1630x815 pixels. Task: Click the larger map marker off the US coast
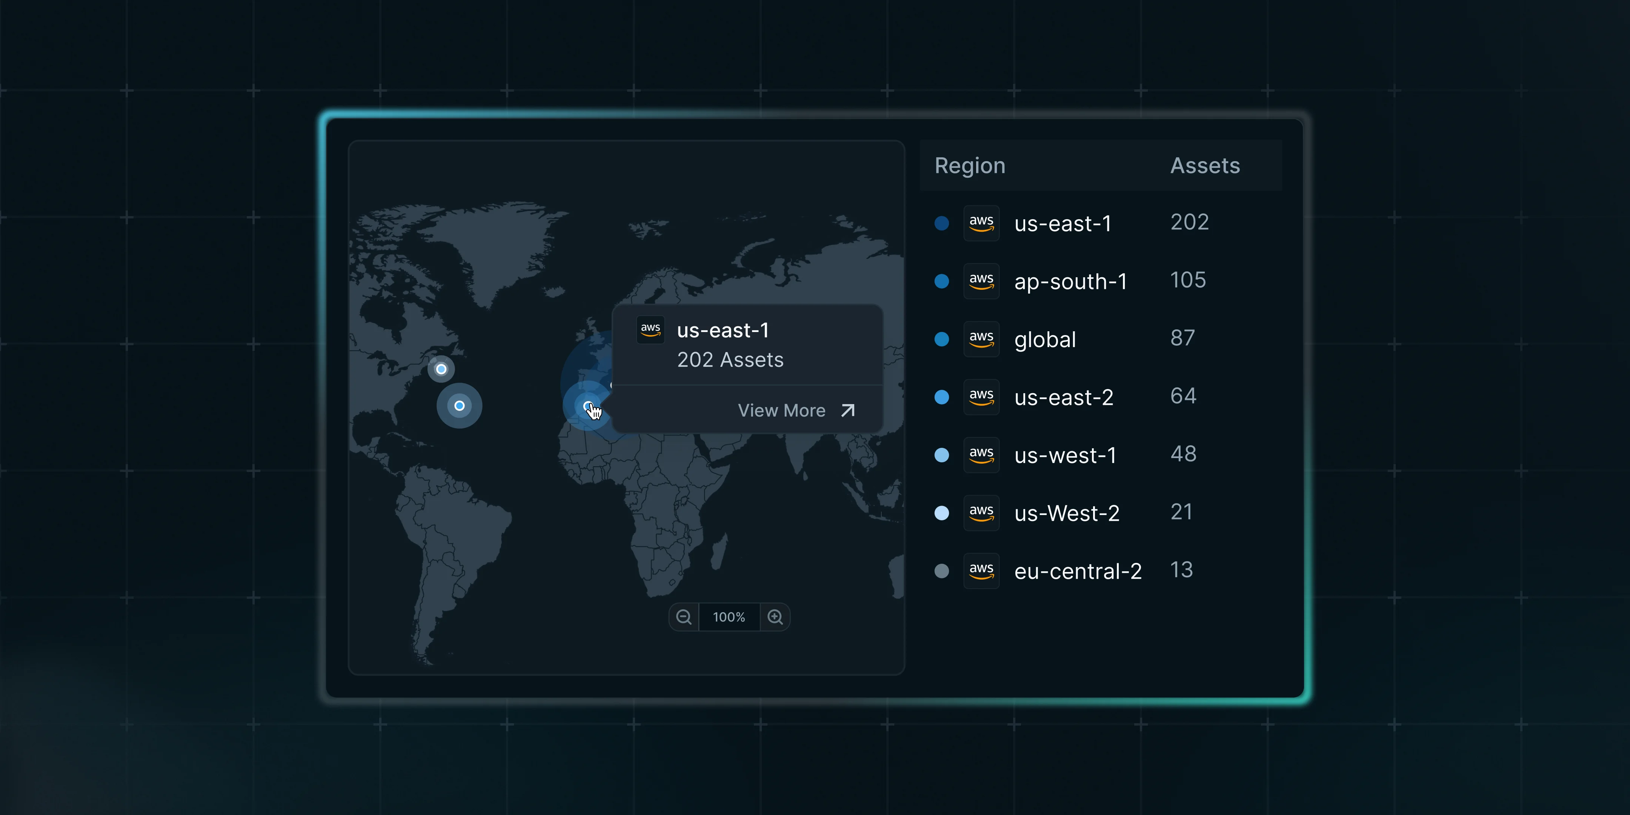pyautogui.click(x=460, y=406)
